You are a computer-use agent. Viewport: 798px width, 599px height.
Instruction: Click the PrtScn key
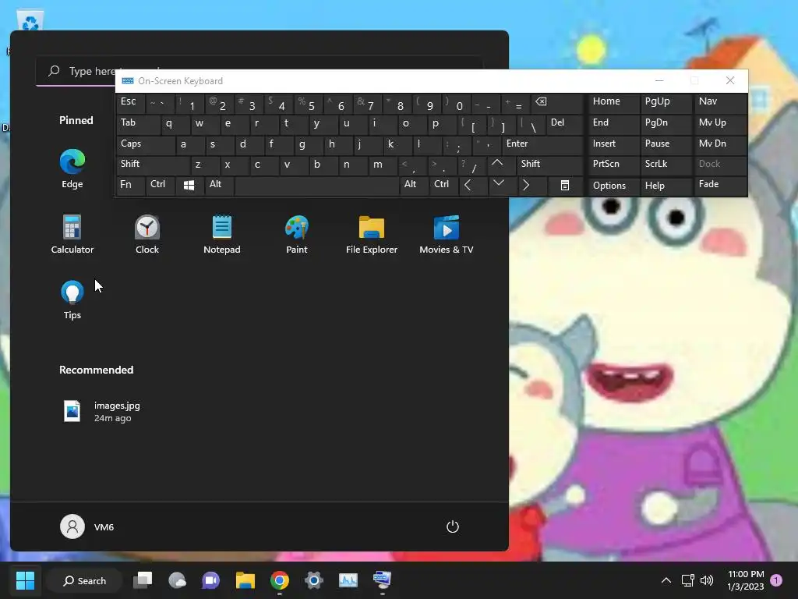(613, 165)
